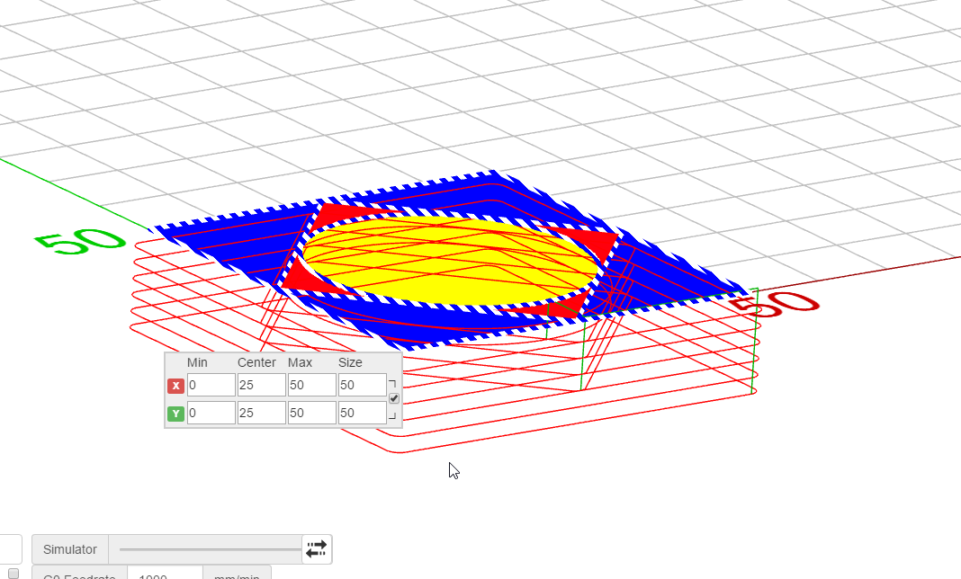Move the Simulator progress slider
This screenshot has width=961, height=579.
coord(211,549)
